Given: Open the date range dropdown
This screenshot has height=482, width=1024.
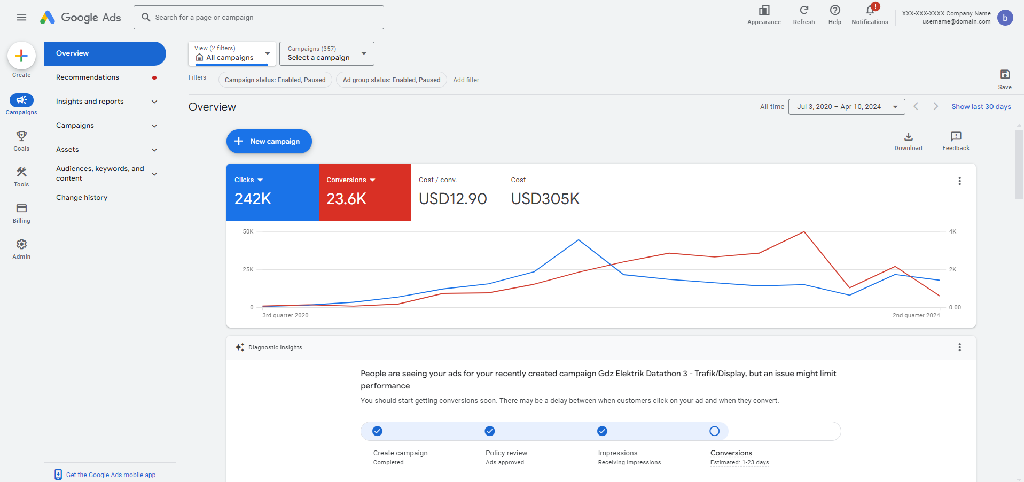Looking at the screenshot, I should pyautogui.click(x=846, y=107).
